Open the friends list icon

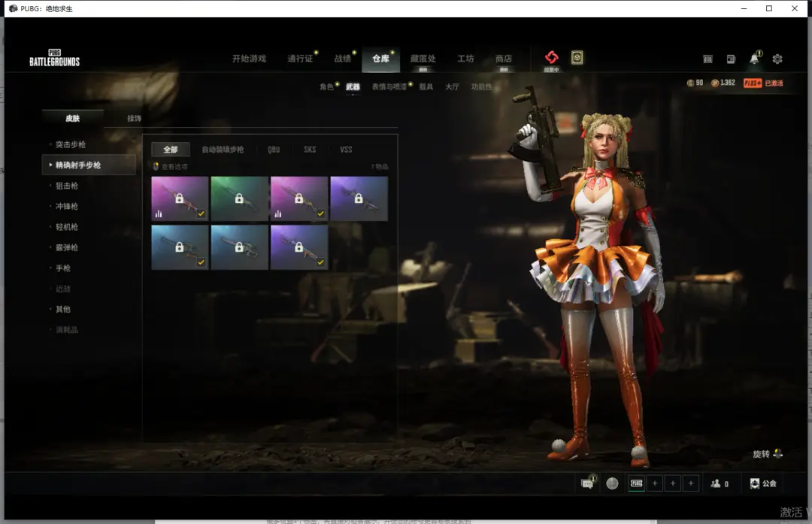coord(716,483)
